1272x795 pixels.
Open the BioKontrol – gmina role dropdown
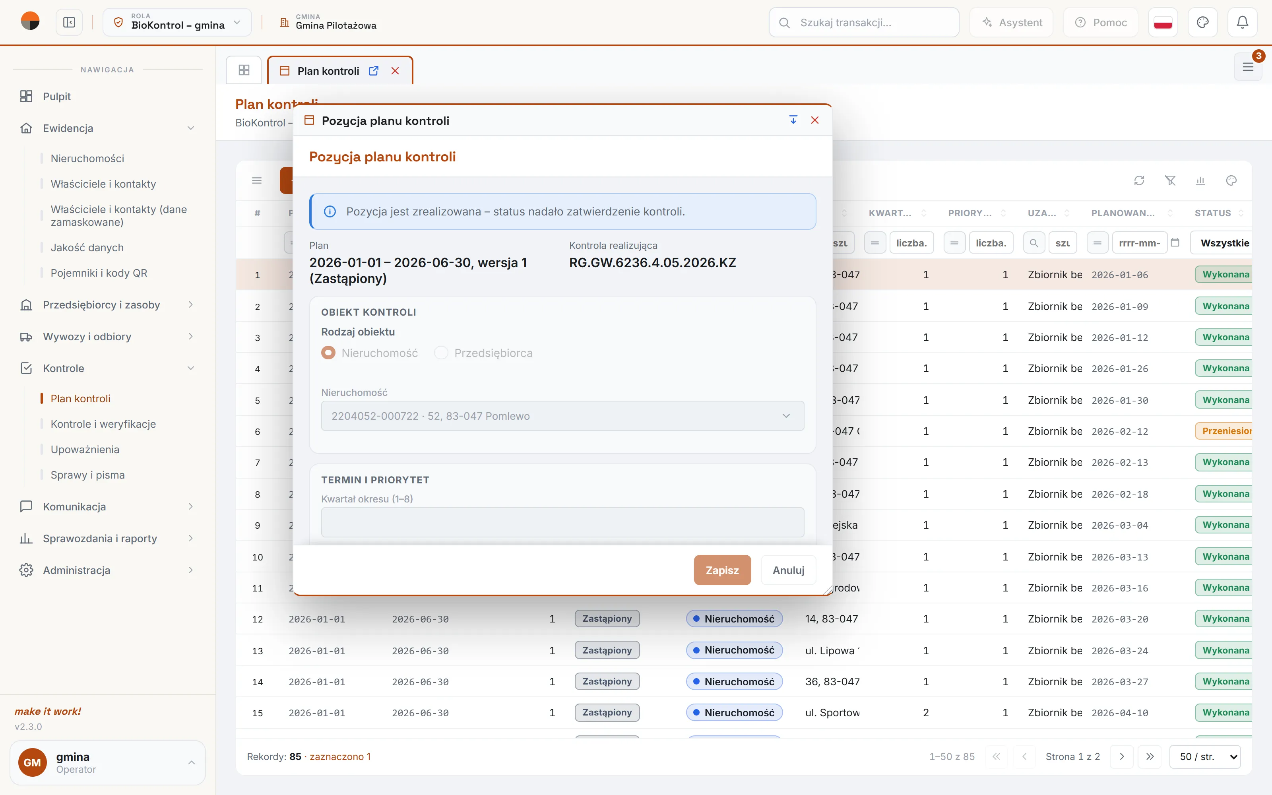[x=177, y=23]
